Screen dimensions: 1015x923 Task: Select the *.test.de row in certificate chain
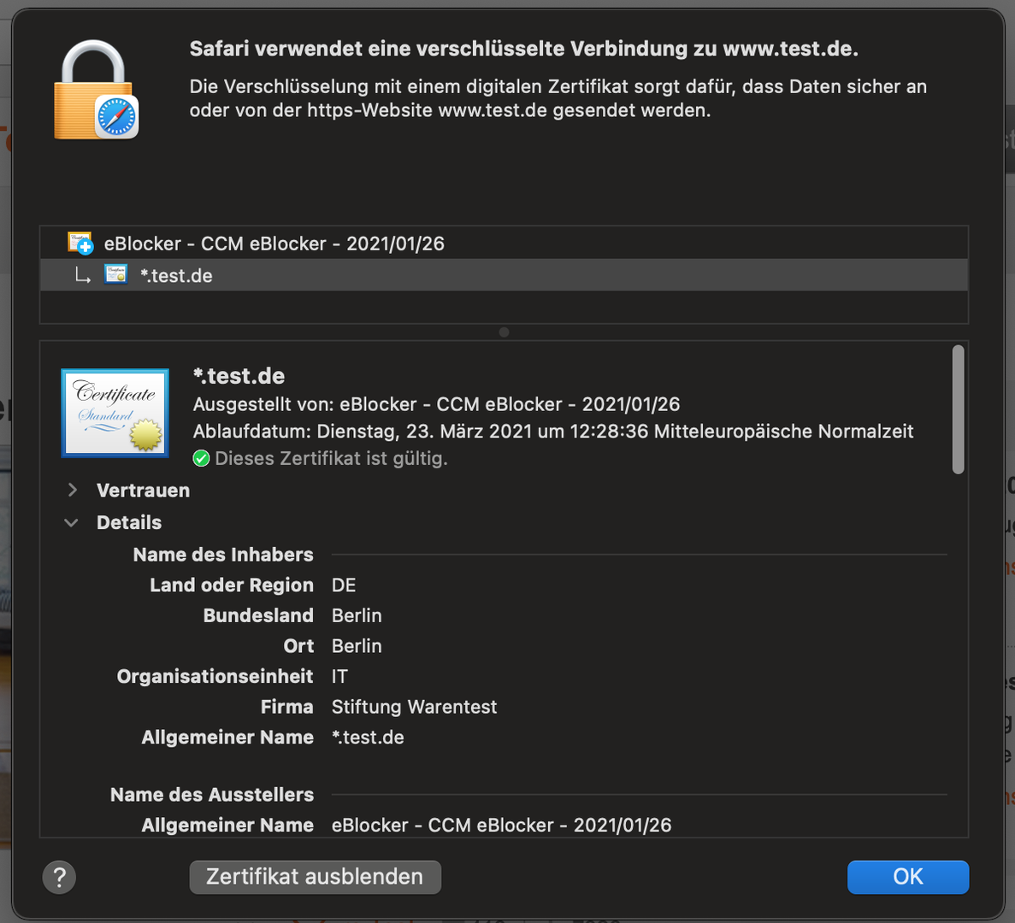[504, 275]
